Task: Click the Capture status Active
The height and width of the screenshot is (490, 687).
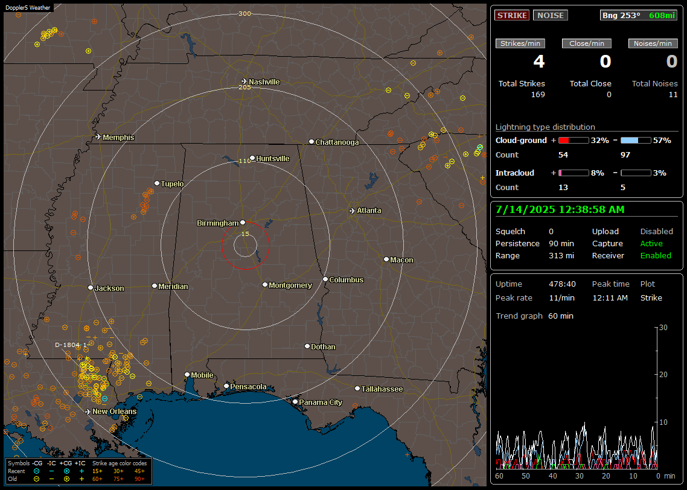Action: [651, 243]
